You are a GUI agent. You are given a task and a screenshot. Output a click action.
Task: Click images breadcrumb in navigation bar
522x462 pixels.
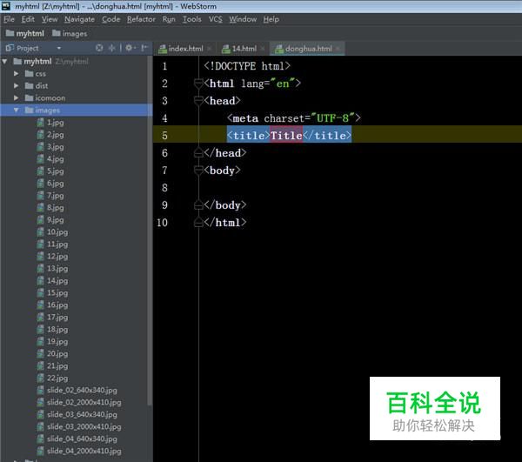point(70,34)
